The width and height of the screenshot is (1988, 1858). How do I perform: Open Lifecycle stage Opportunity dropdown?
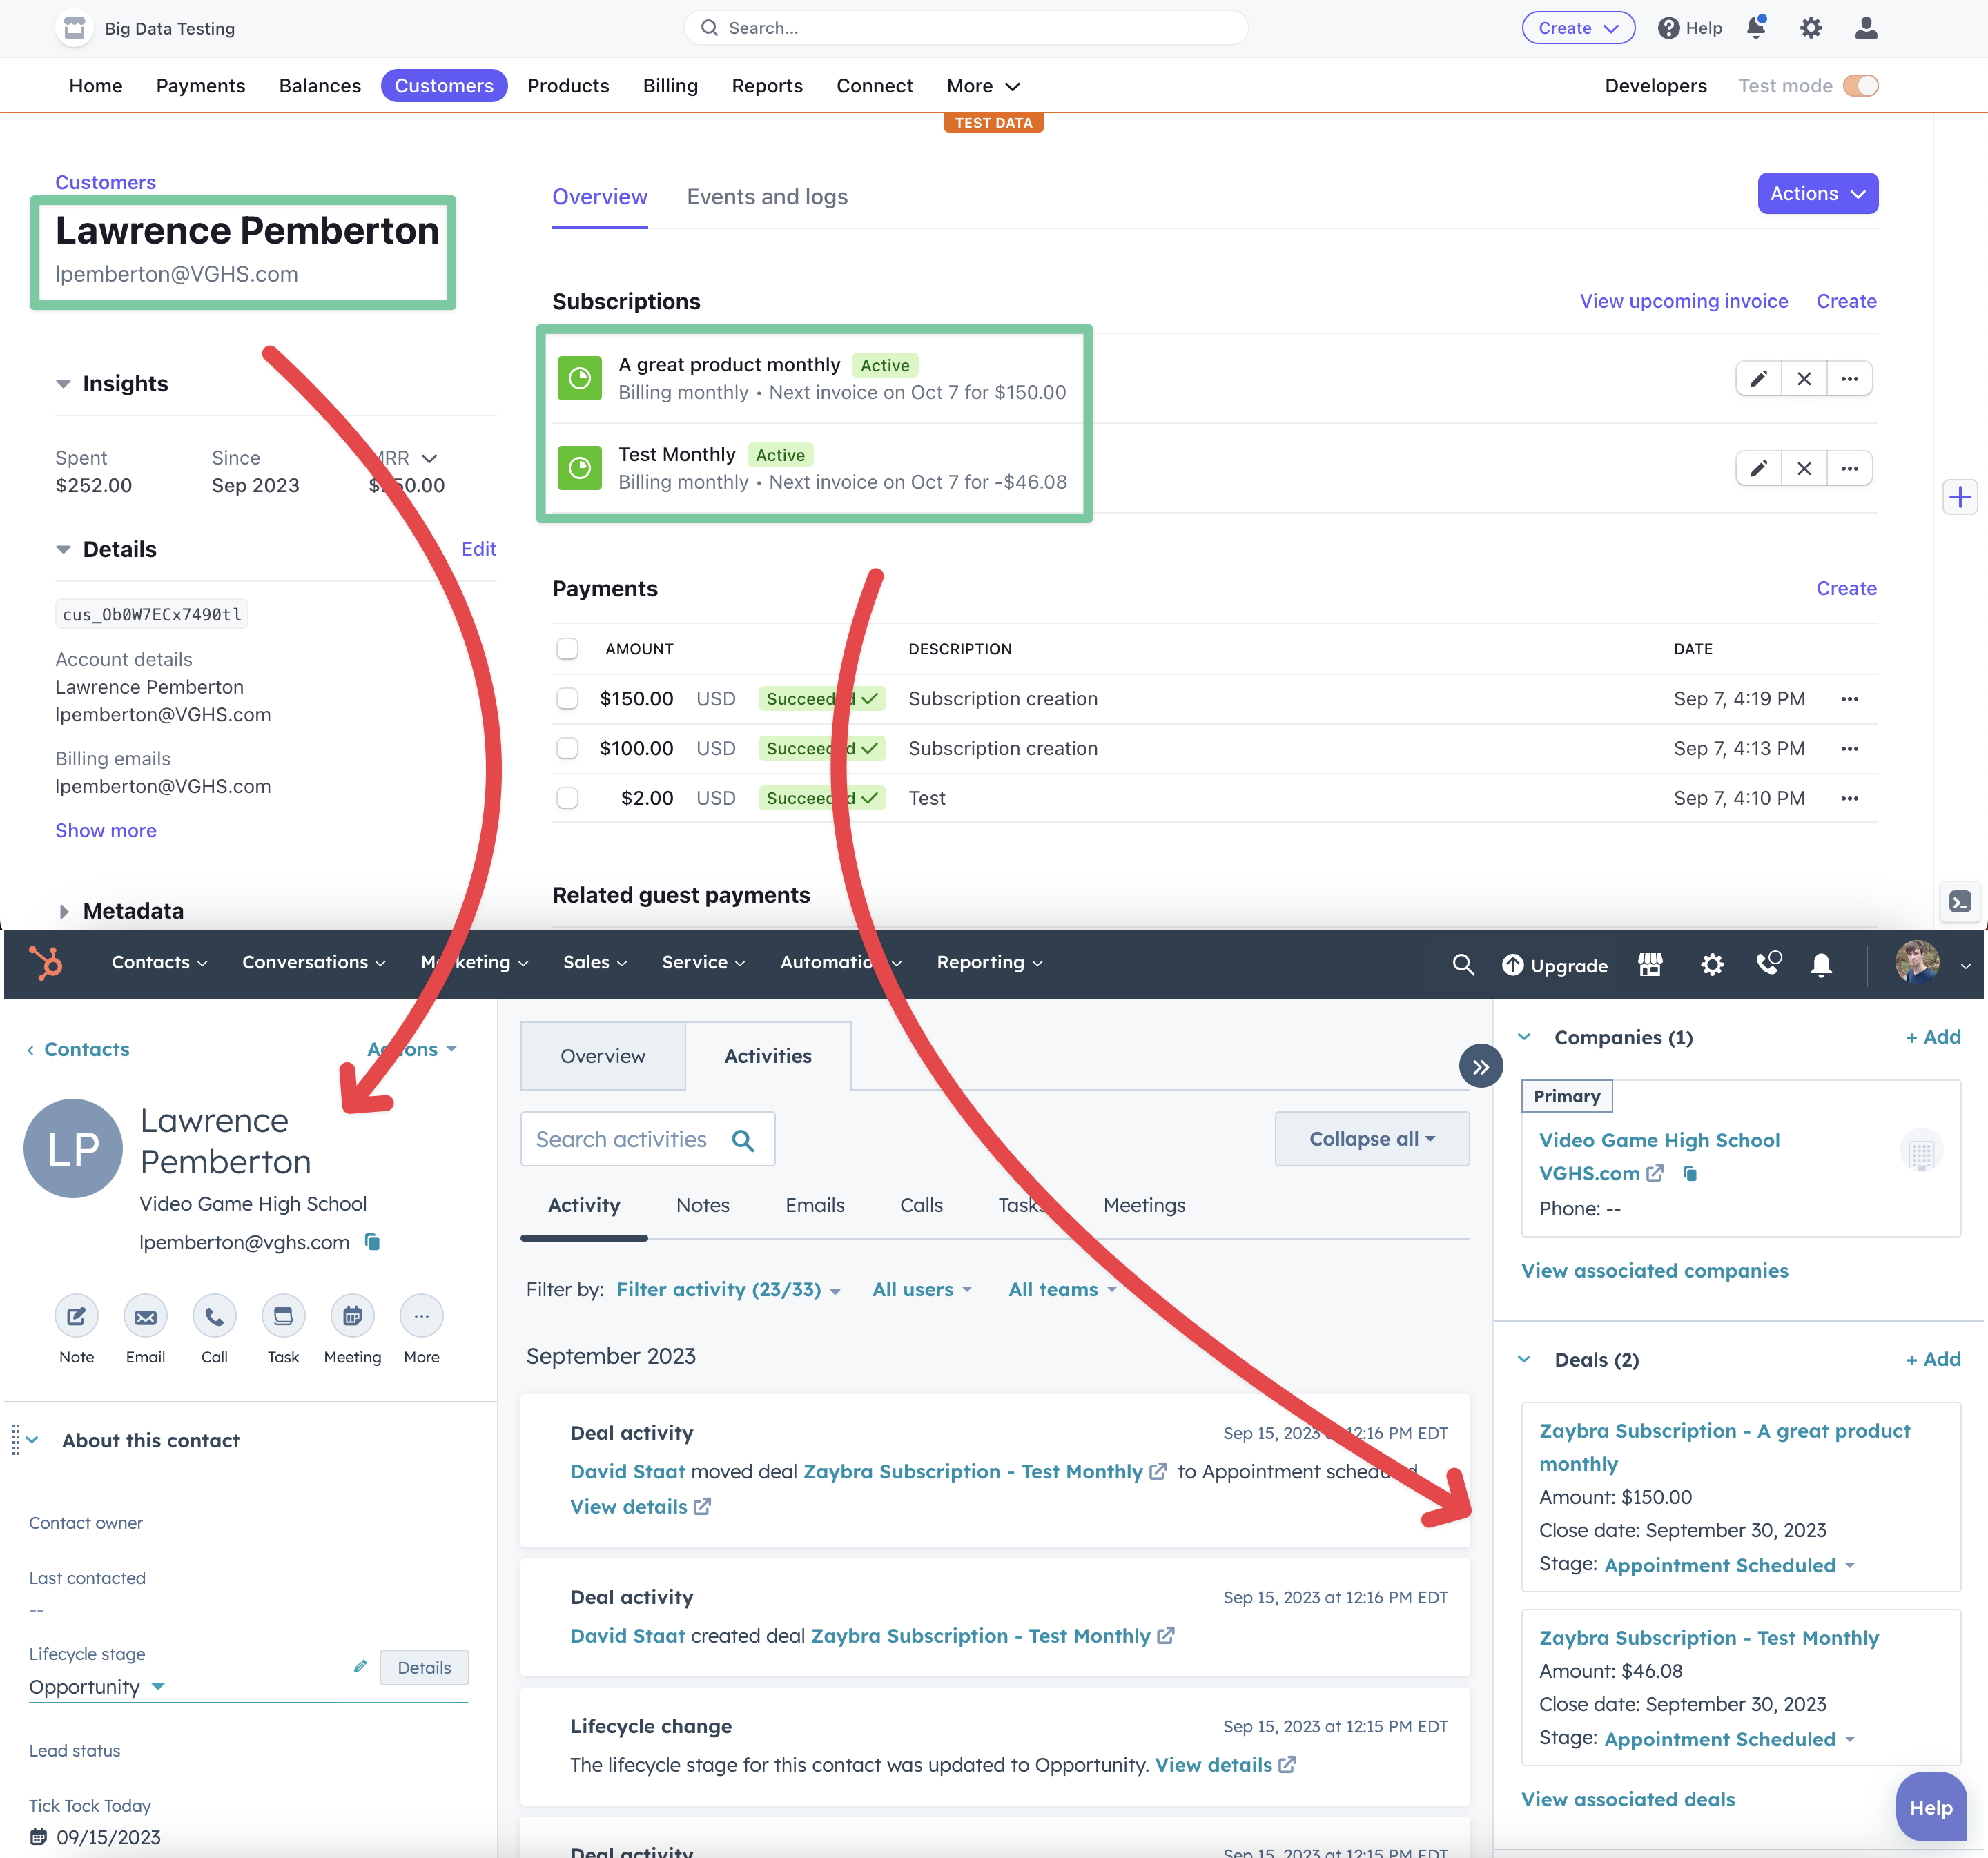(x=96, y=1687)
